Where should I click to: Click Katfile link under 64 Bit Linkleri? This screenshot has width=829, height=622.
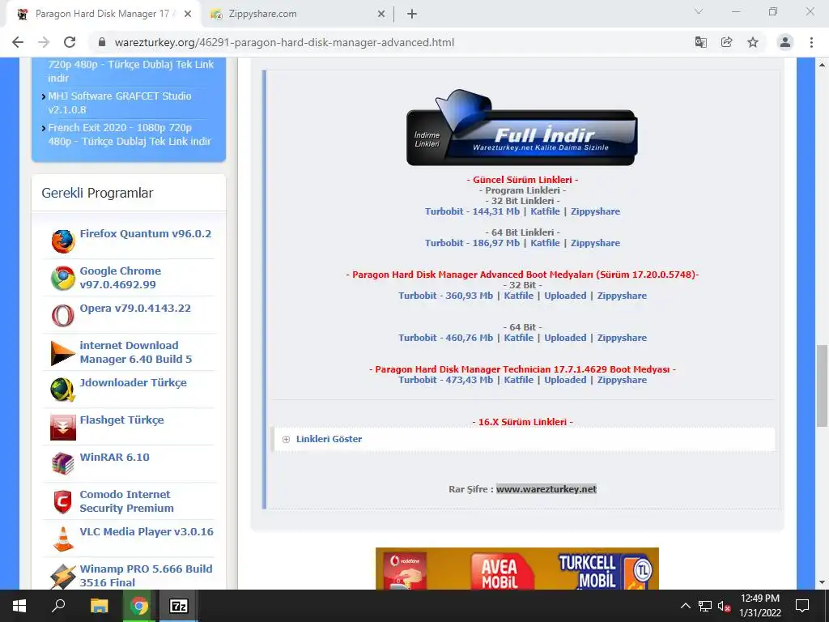pos(545,243)
